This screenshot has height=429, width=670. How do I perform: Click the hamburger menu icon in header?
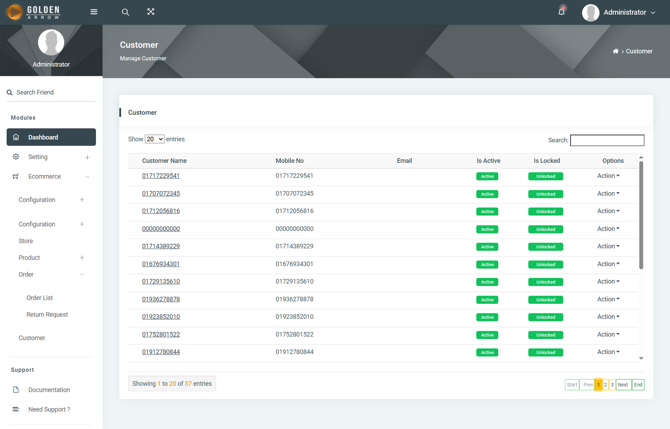coord(94,12)
